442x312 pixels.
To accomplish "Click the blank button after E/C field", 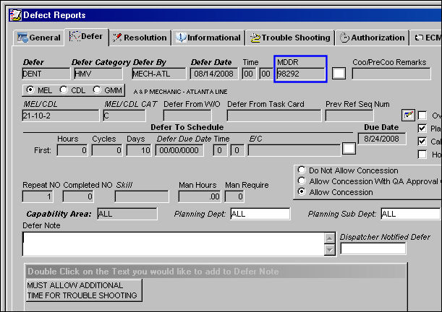I will click(349, 148).
